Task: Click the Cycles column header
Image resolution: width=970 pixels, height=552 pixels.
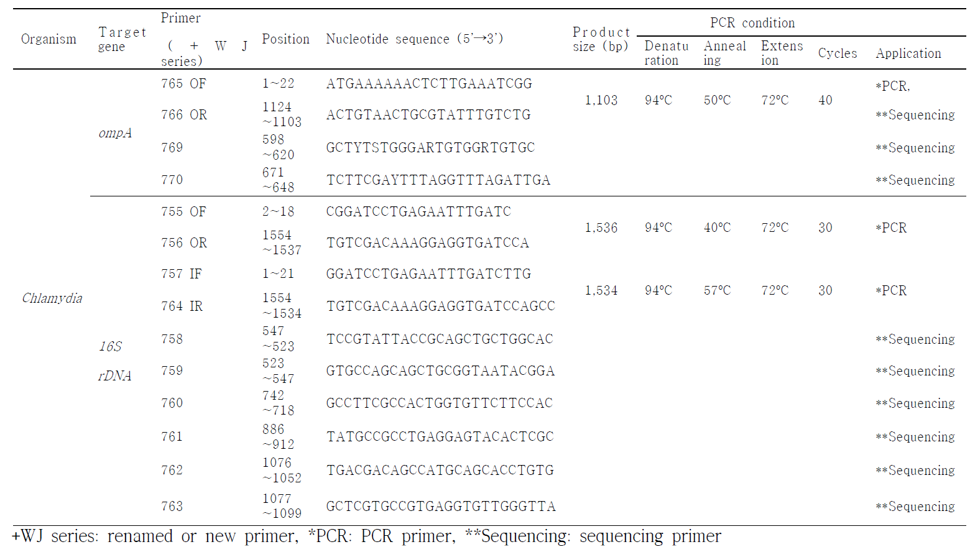Action: (x=837, y=53)
